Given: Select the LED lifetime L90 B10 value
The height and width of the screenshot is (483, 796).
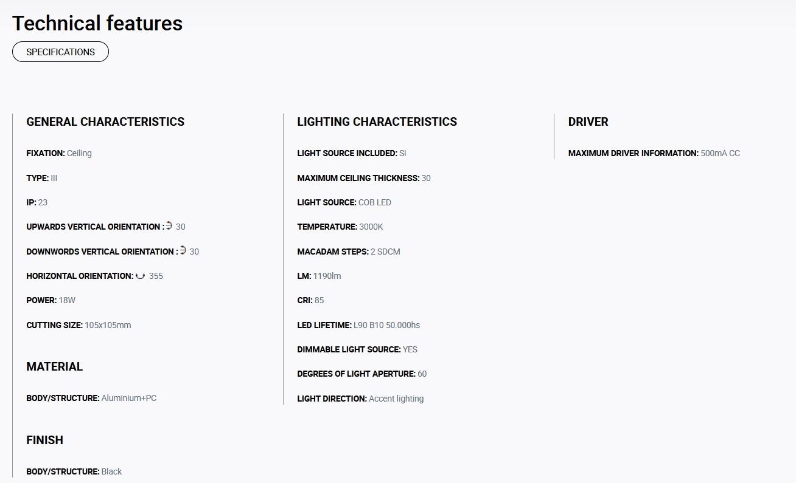Looking at the screenshot, I should 386,325.
